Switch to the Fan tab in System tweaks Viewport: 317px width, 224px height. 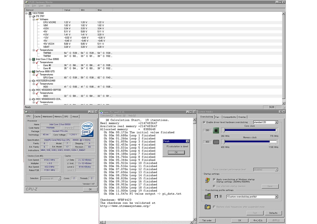217,117
